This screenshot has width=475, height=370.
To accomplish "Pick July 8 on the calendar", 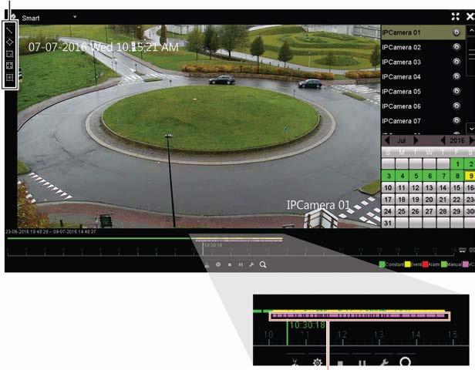I will [457, 176].
